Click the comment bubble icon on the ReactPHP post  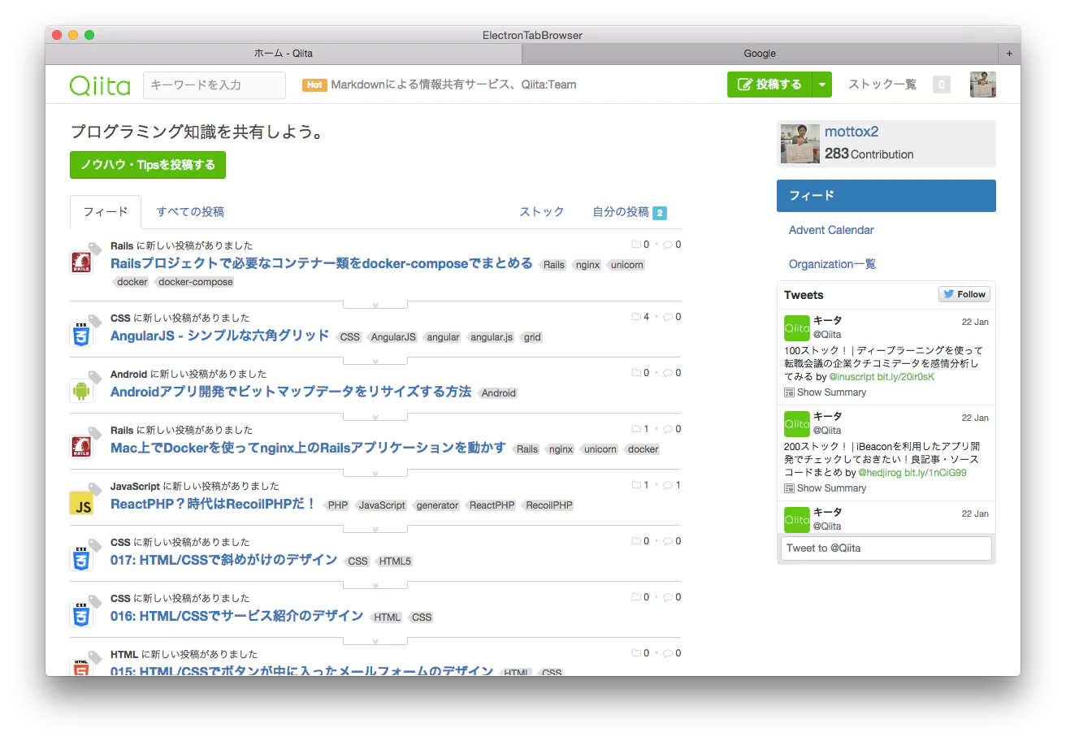[x=668, y=485]
